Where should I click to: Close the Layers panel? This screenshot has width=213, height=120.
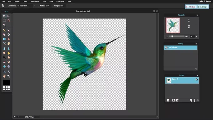click(198, 75)
